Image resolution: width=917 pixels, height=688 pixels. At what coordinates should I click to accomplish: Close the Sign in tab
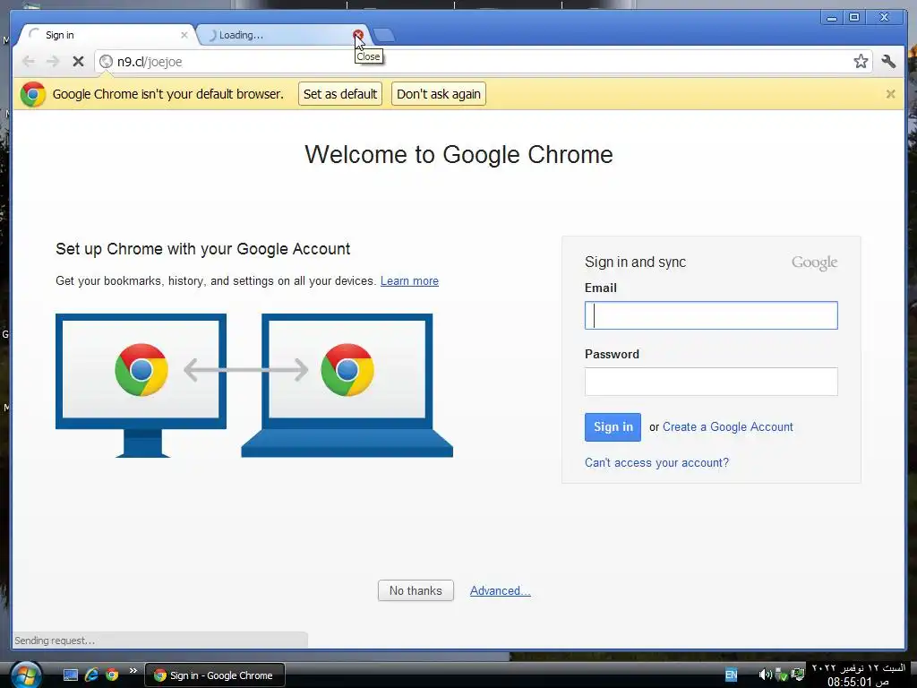tap(184, 35)
